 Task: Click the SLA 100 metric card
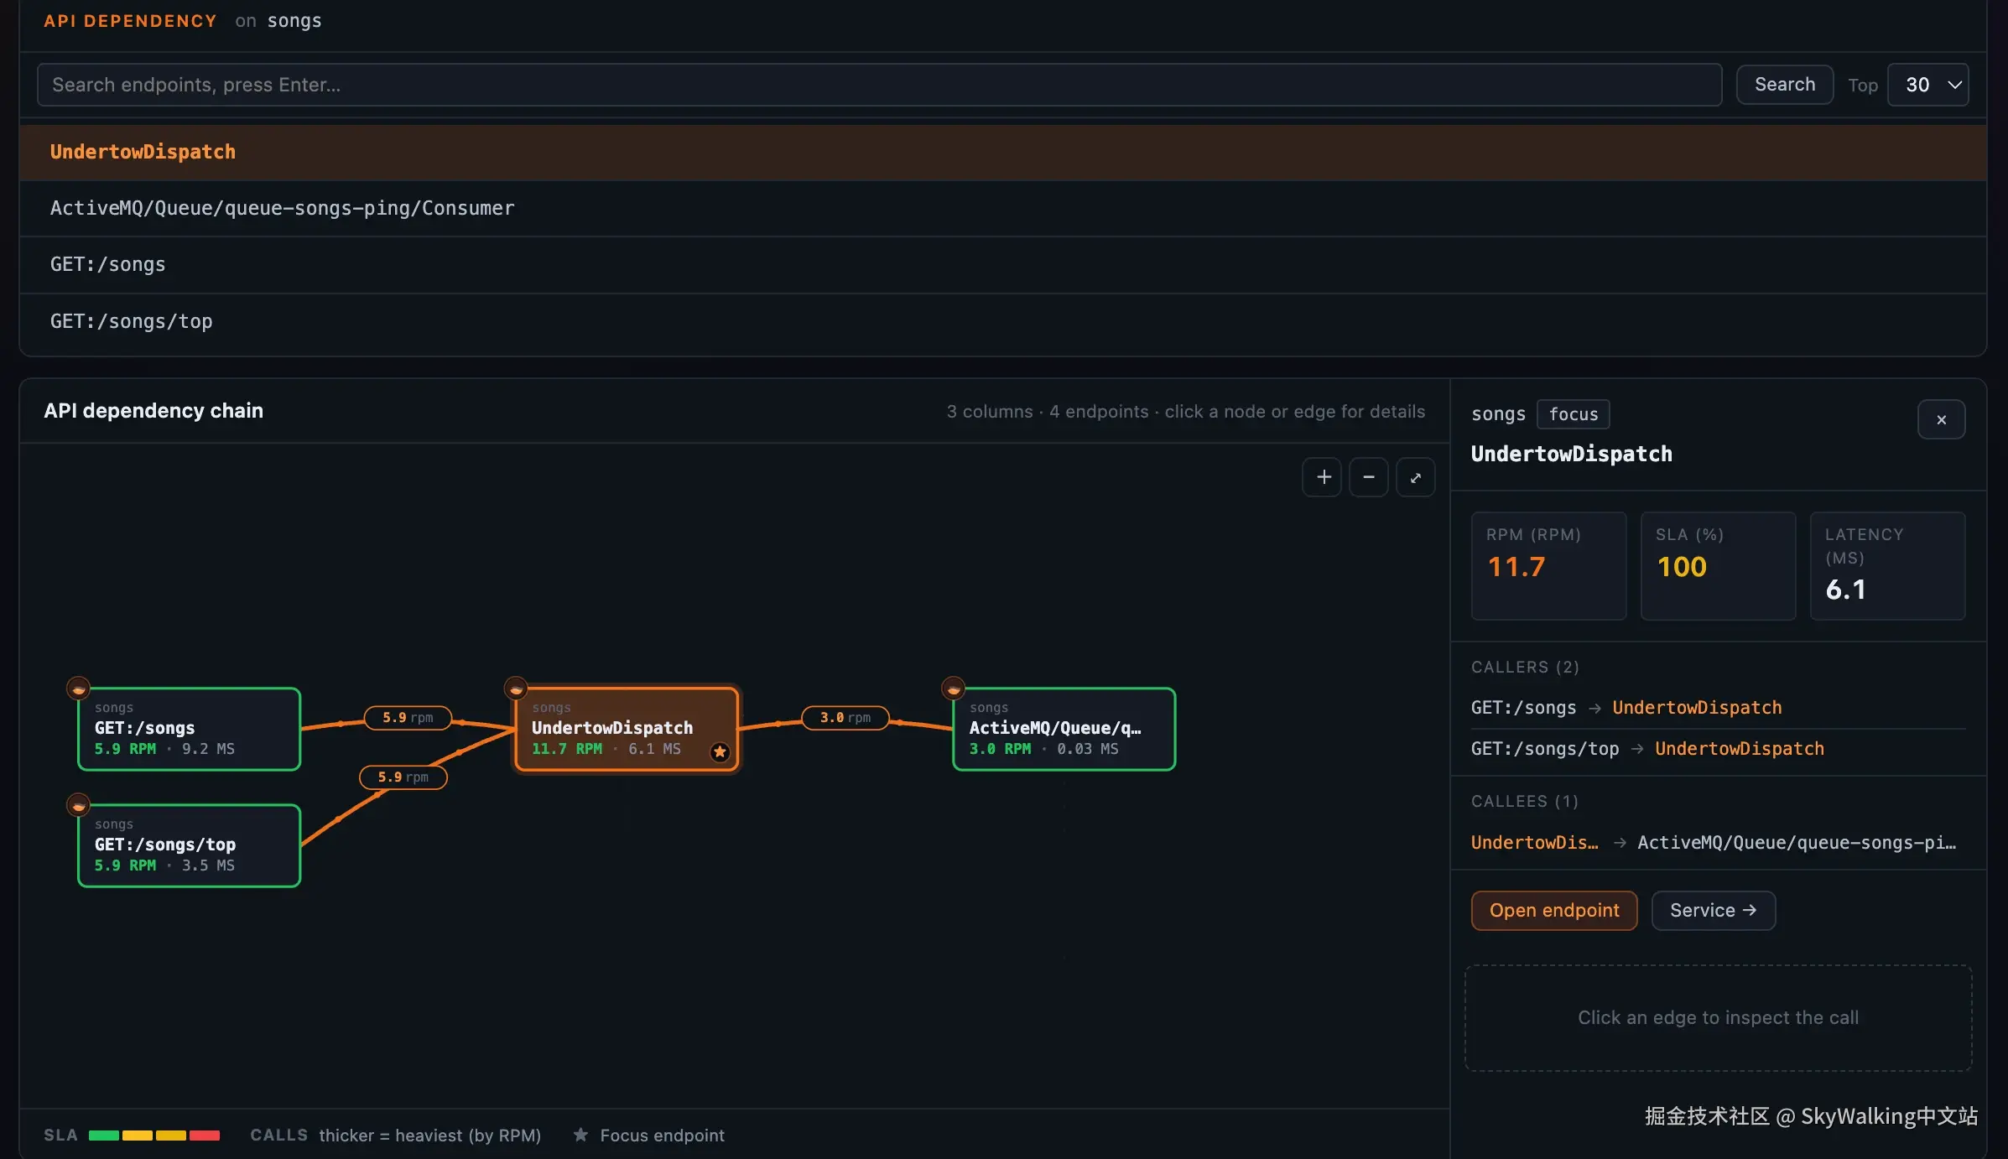pyautogui.click(x=1719, y=566)
